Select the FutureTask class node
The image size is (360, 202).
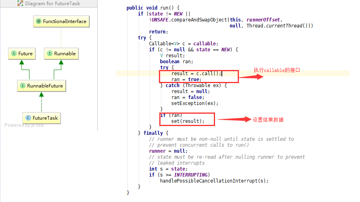[x=41, y=118]
